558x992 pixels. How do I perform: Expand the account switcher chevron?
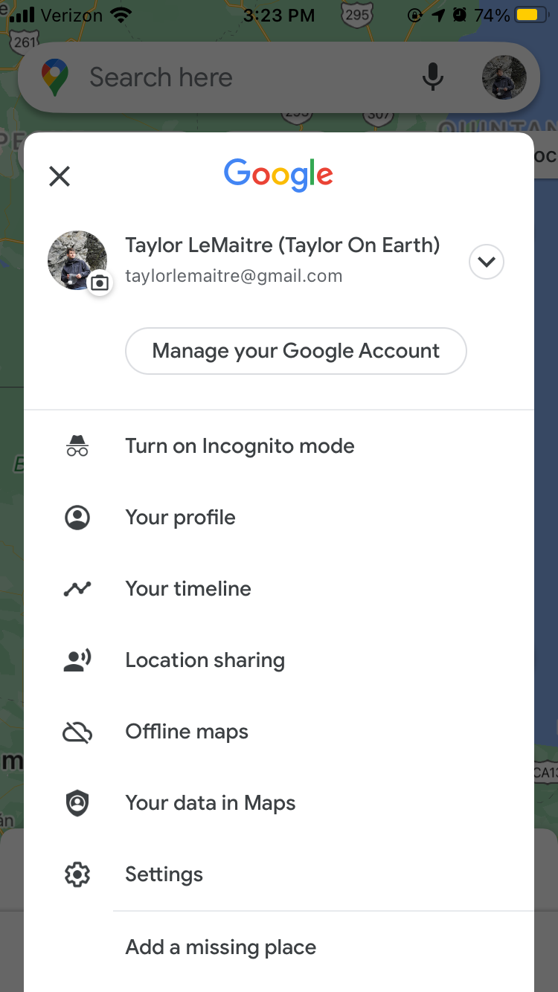(x=487, y=262)
